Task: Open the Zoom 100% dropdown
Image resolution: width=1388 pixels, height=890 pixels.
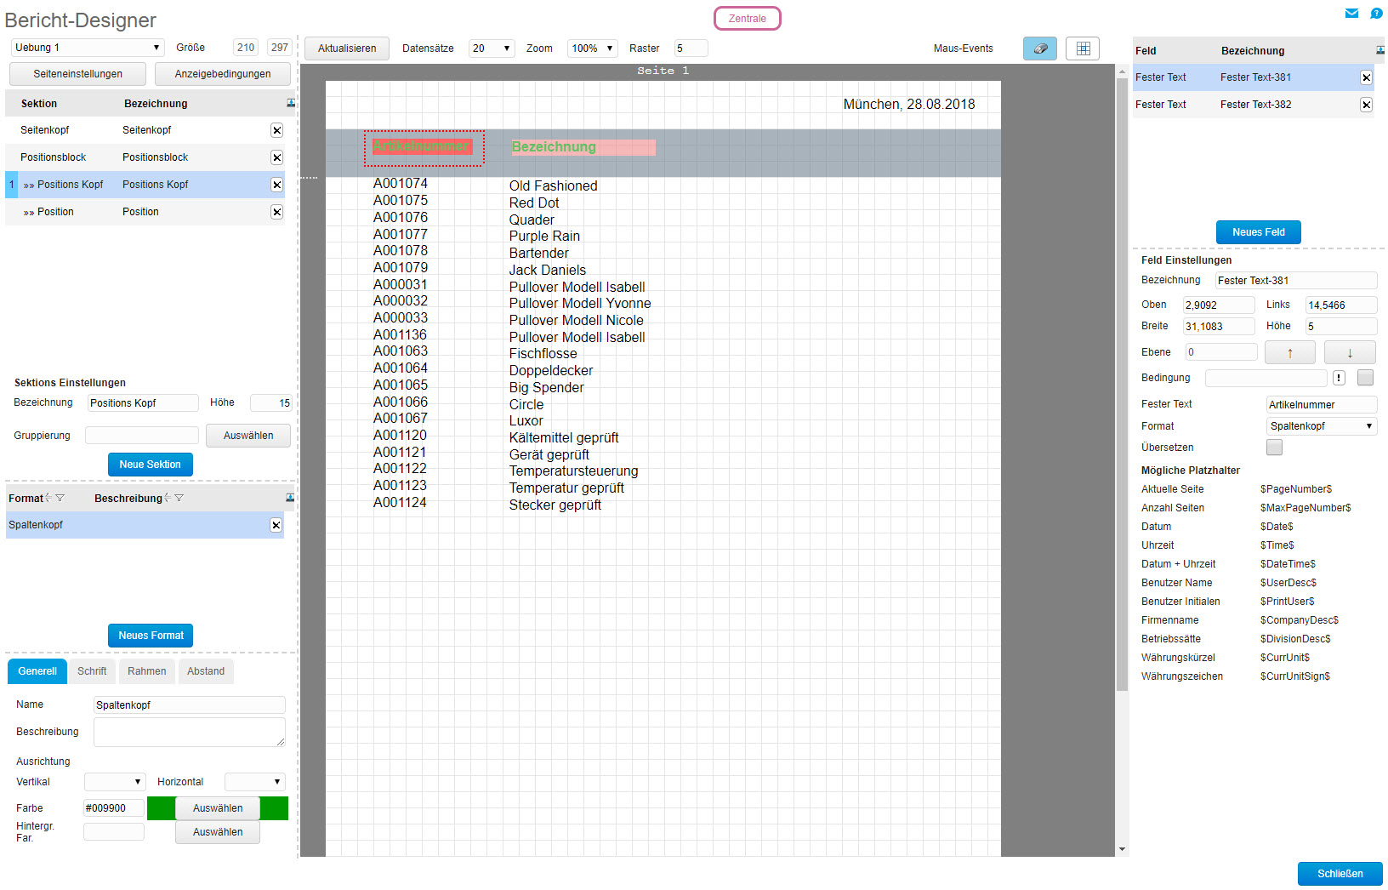Action: (x=592, y=48)
